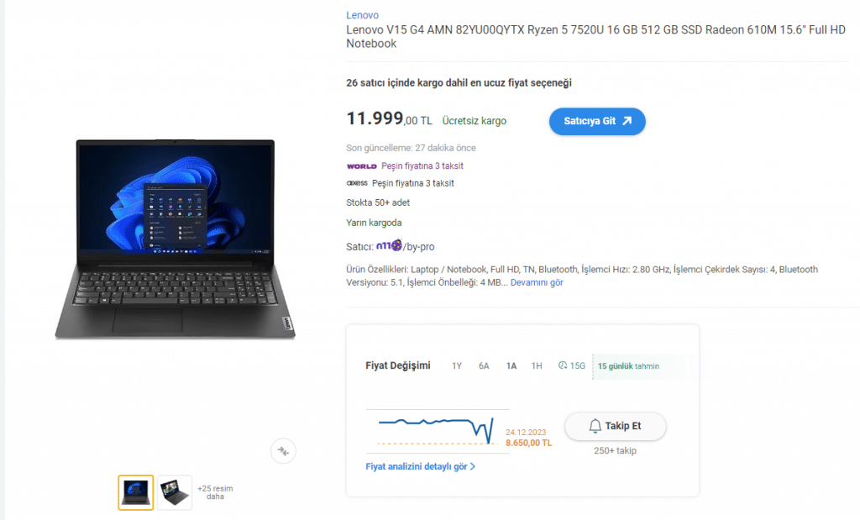This screenshot has width=860, height=520.
Task: Open the 15 günlük tahmin forecast
Action: 628,366
